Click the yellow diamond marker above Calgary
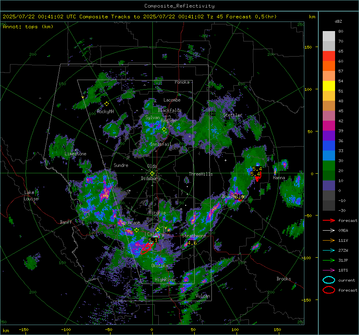Screen dimensions: 359x335 point(158,229)
